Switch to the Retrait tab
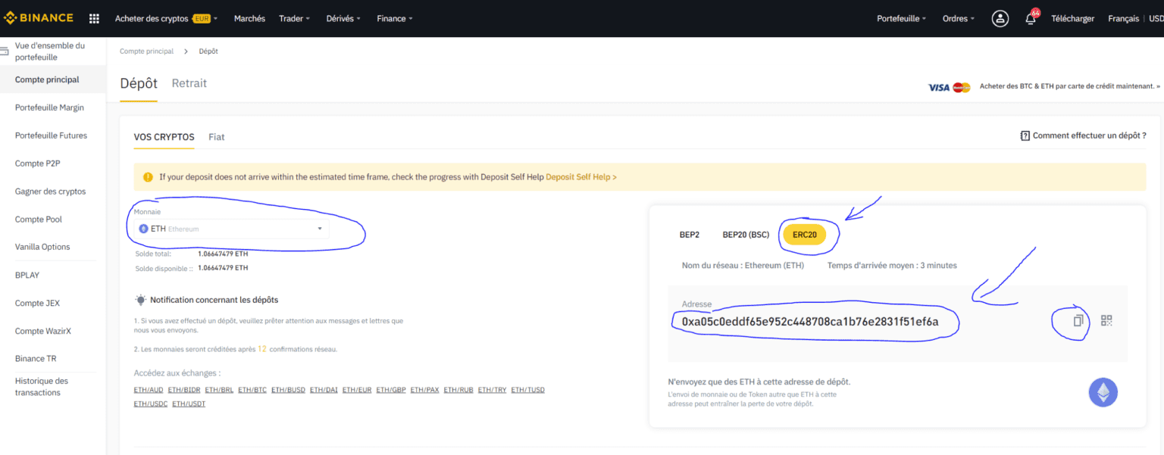Image resolution: width=1164 pixels, height=455 pixels. coord(189,83)
